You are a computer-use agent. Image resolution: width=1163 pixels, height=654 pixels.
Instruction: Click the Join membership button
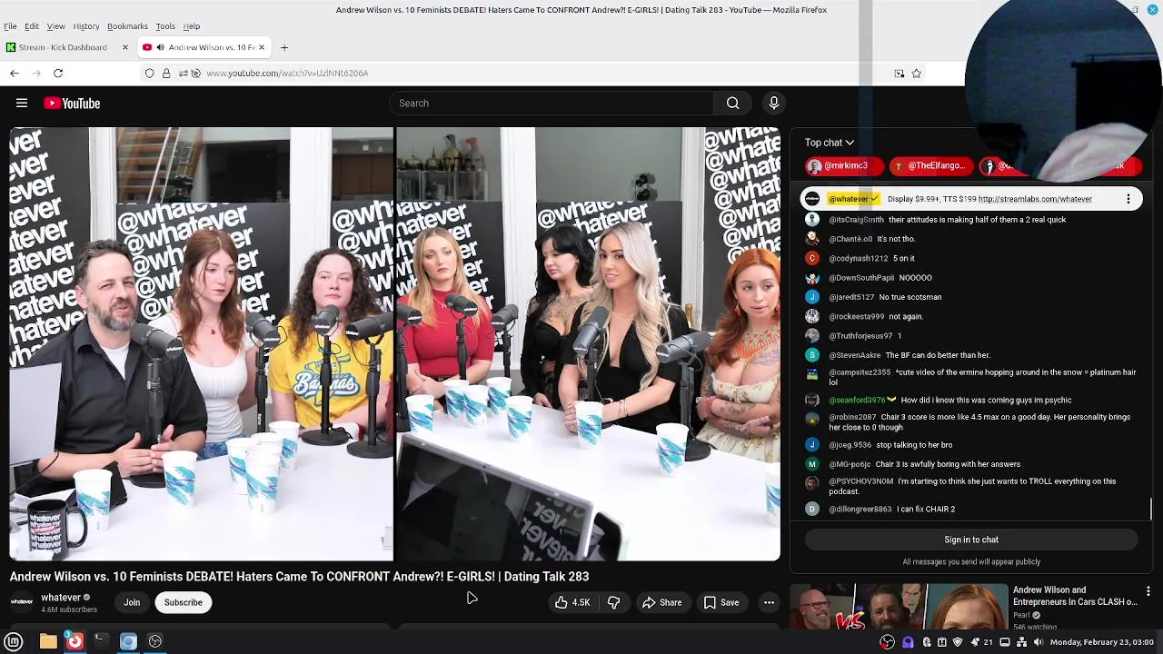[132, 602]
